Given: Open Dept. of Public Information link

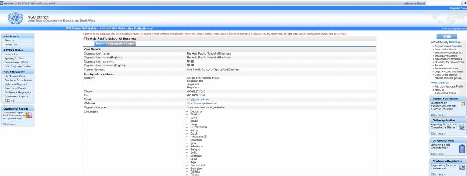Looking at the screenshot, I should point(449,71).
